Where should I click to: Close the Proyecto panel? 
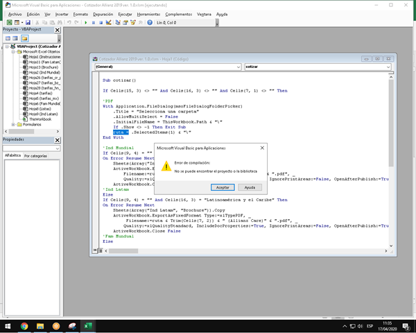coord(58,30)
